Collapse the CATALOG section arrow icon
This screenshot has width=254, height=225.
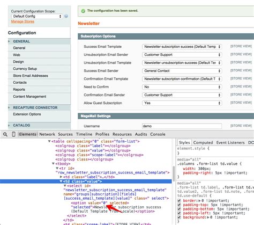point(9,125)
